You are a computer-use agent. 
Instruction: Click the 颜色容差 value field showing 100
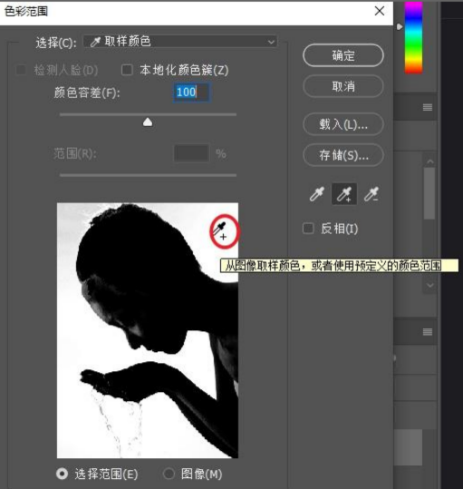[191, 92]
